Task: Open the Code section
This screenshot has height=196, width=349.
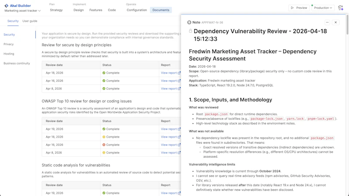Action: [x=112, y=10]
